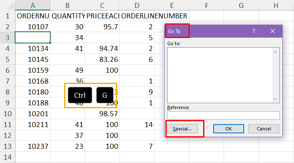This screenshot has height=163, width=294.
Task: Click the Reference input field
Action: pyautogui.click(x=223, y=115)
